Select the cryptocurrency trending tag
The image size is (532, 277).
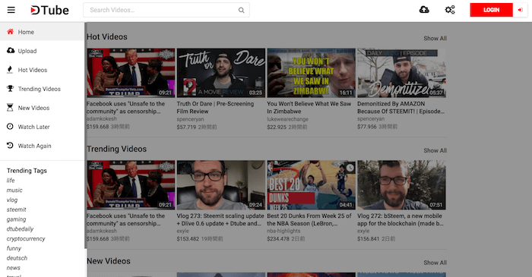coord(26,239)
